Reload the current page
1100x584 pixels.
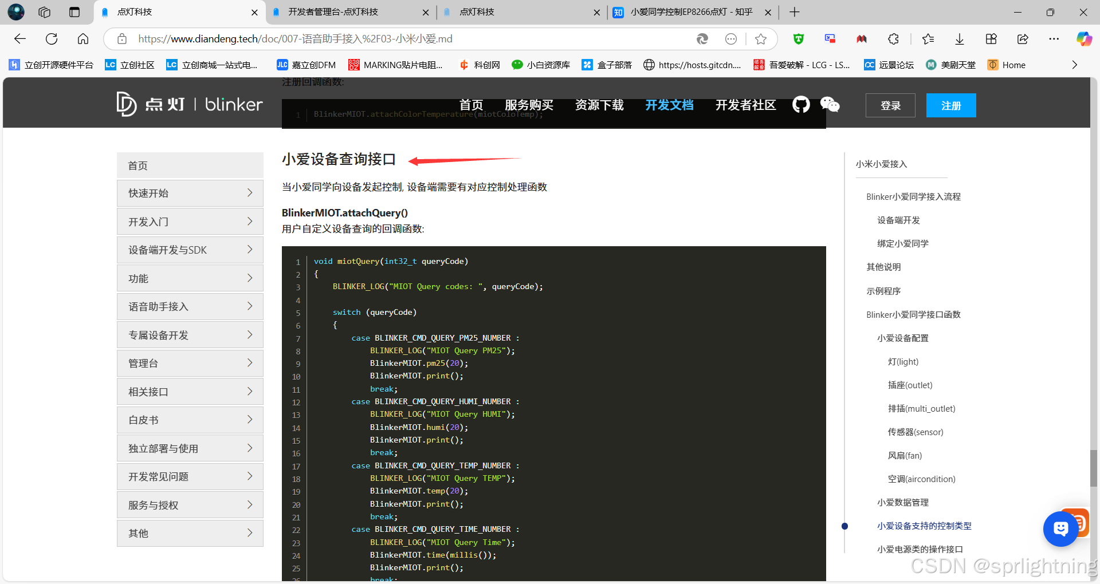tap(52, 39)
